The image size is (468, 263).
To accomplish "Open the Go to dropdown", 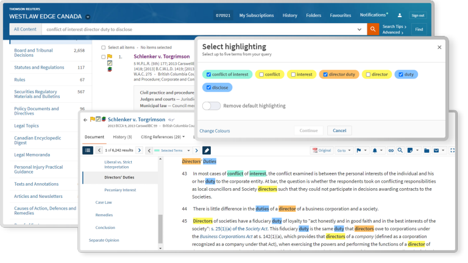I will point(344,150).
